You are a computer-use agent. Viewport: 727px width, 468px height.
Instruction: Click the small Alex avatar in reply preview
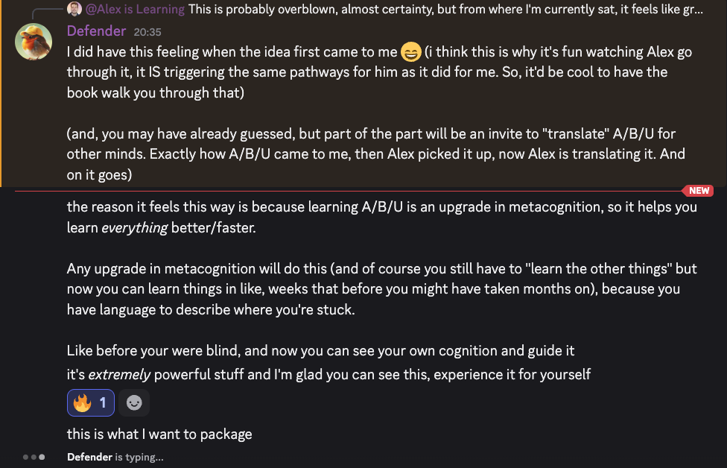click(74, 9)
